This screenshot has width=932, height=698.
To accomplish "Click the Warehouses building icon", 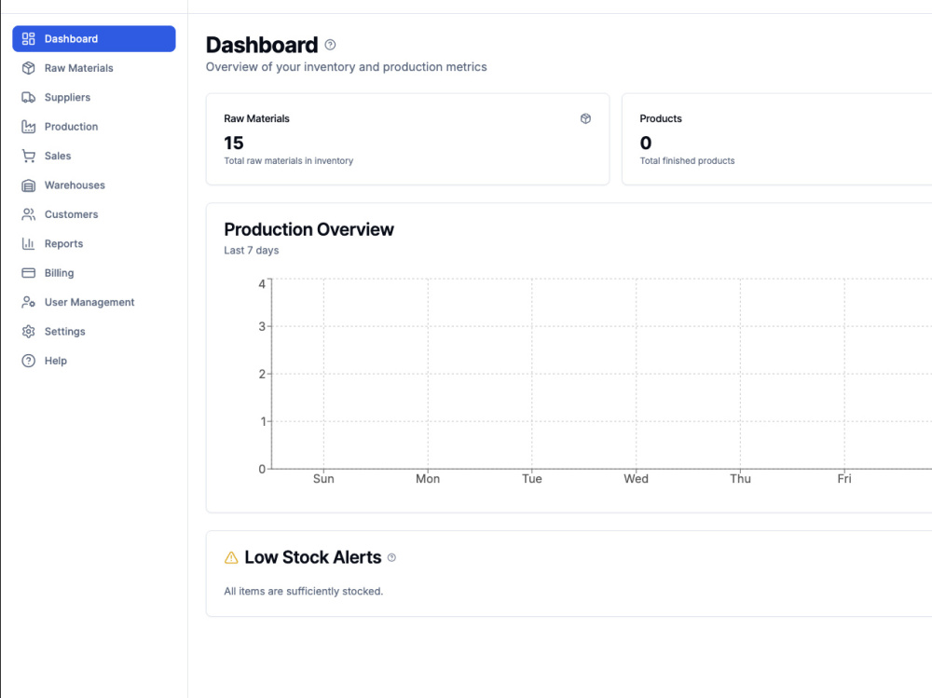I will click(29, 185).
